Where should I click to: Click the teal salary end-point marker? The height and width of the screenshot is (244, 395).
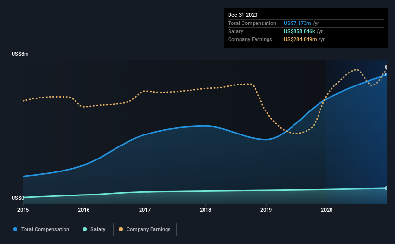386,188
